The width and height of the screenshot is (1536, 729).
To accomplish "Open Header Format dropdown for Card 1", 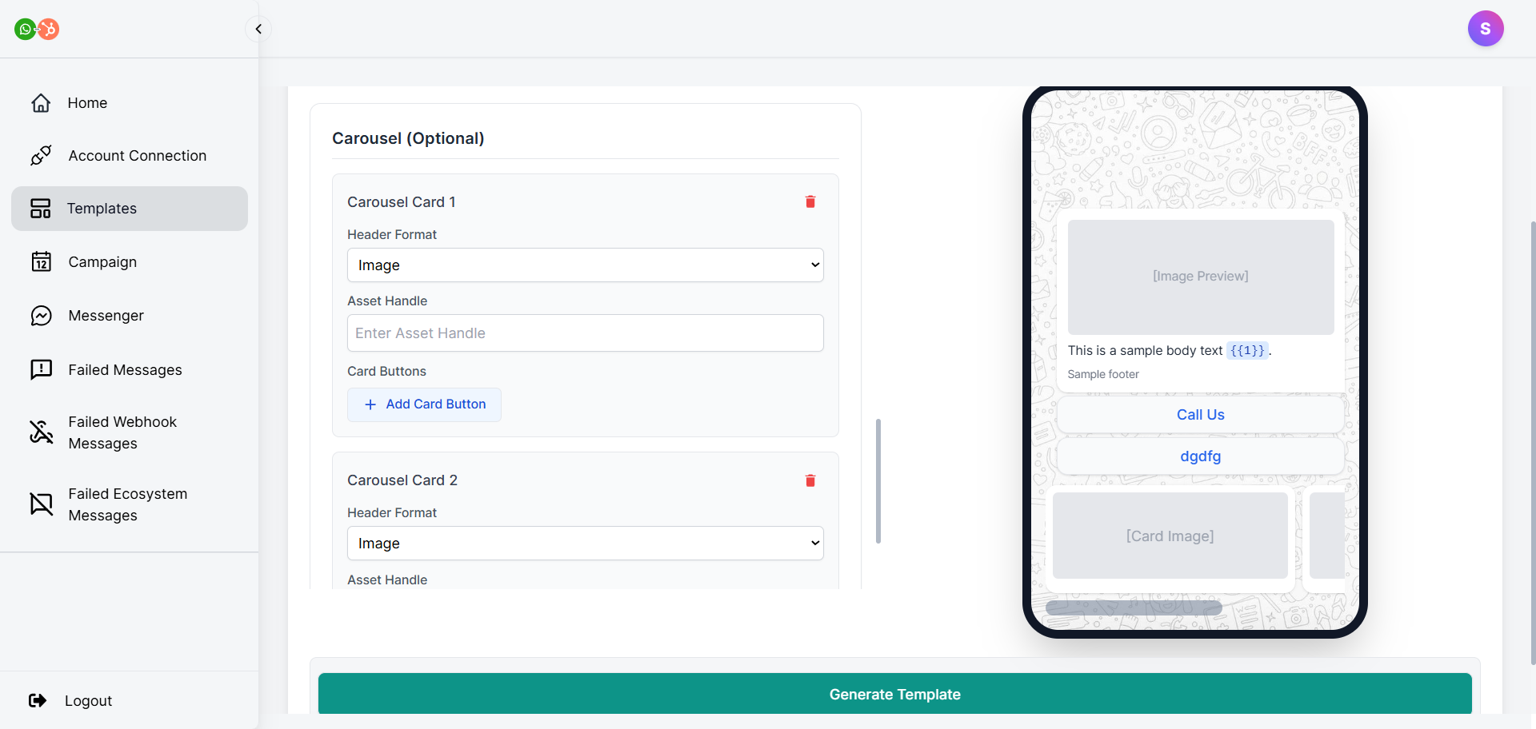I will tap(585, 265).
